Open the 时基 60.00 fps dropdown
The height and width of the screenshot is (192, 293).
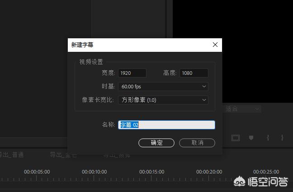163,87
